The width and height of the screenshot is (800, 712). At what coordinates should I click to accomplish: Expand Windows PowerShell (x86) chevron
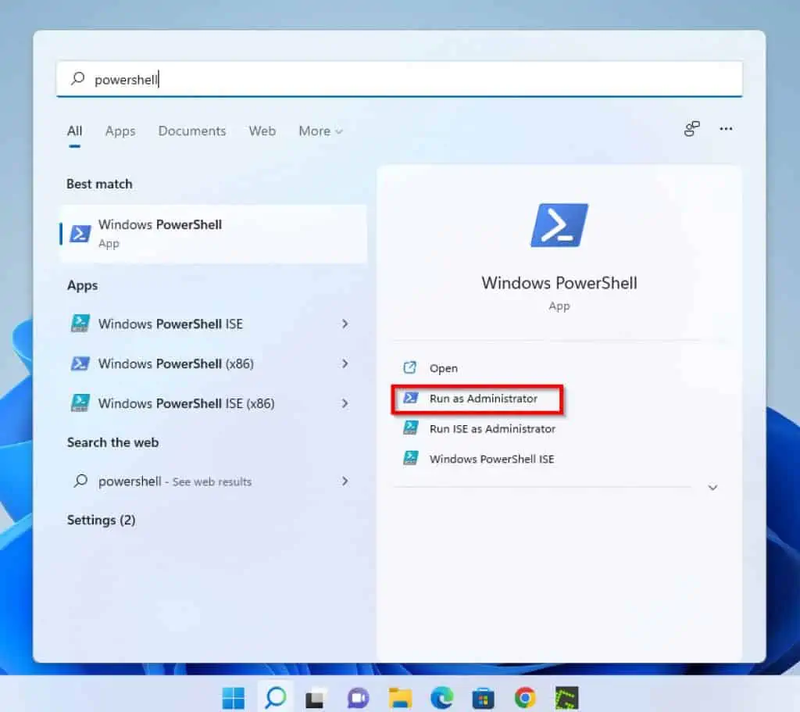(345, 364)
